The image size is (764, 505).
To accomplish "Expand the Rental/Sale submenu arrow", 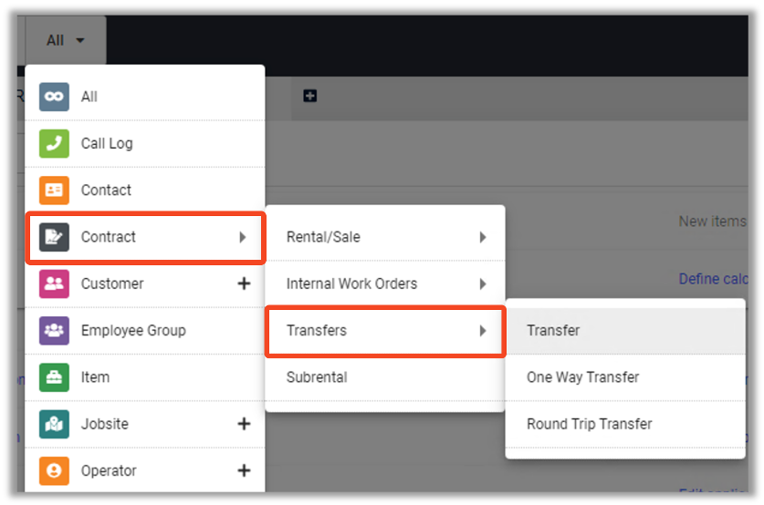I will [x=483, y=237].
